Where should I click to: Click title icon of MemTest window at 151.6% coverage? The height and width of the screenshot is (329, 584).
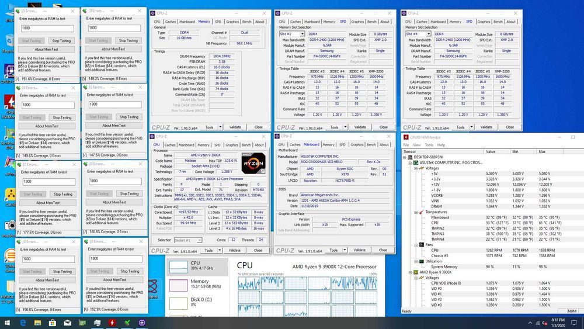18,11
